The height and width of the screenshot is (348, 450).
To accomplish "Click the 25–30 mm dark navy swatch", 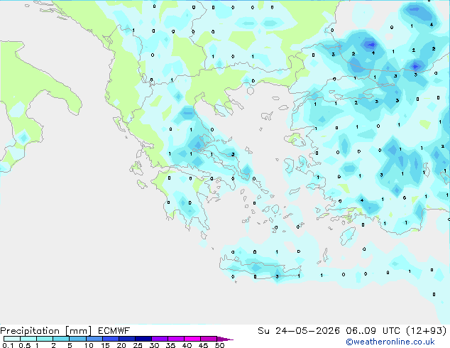I will pyautogui.click(x=143, y=339).
